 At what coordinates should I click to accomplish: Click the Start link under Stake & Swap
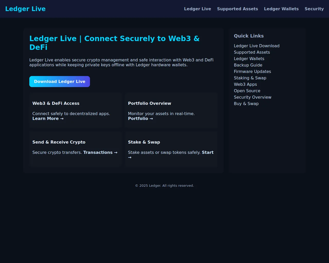(208, 152)
